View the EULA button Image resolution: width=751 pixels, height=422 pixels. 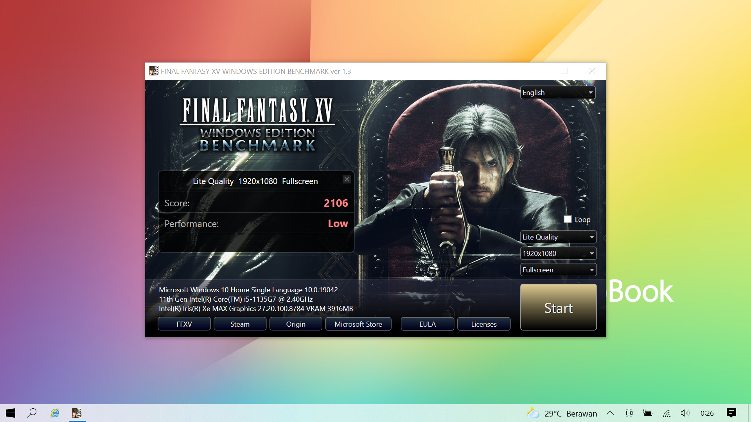[x=427, y=324]
